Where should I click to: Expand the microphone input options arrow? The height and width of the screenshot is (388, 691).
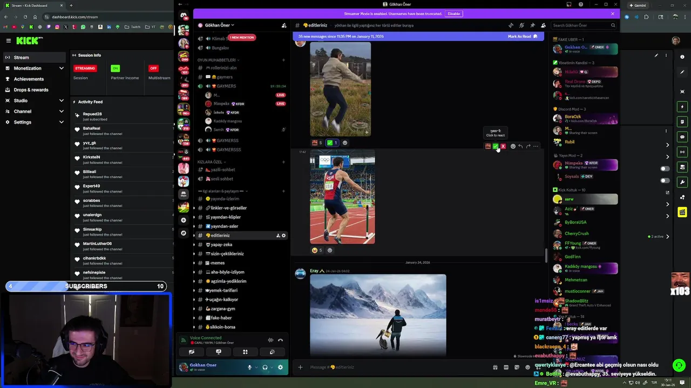pos(255,368)
